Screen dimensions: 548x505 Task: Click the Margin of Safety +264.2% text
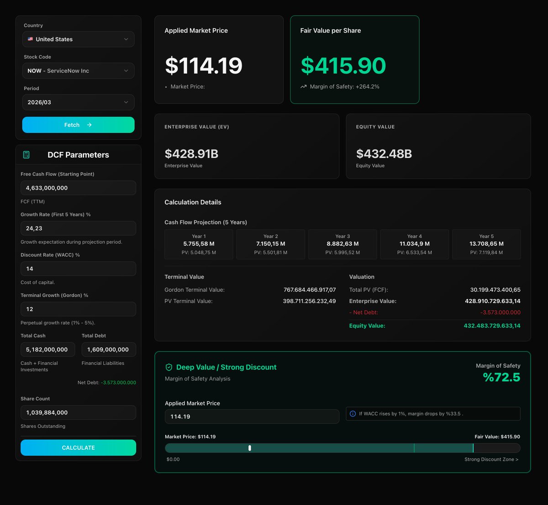click(345, 86)
